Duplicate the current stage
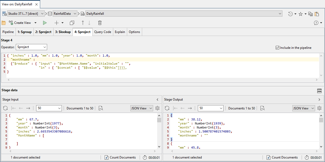Screen dimensions: 325x162 (x=72, y=23)
